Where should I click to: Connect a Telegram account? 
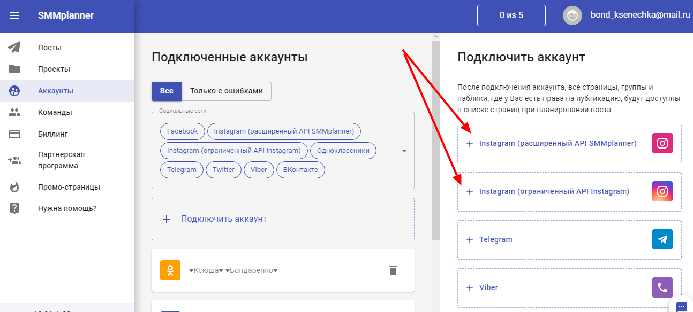[569, 240]
